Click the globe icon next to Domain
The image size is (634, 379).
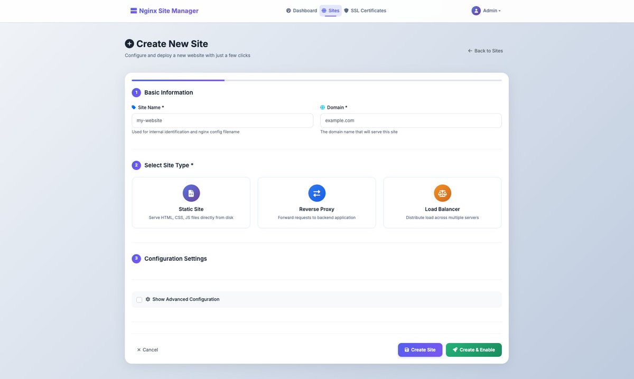pyautogui.click(x=323, y=107)
